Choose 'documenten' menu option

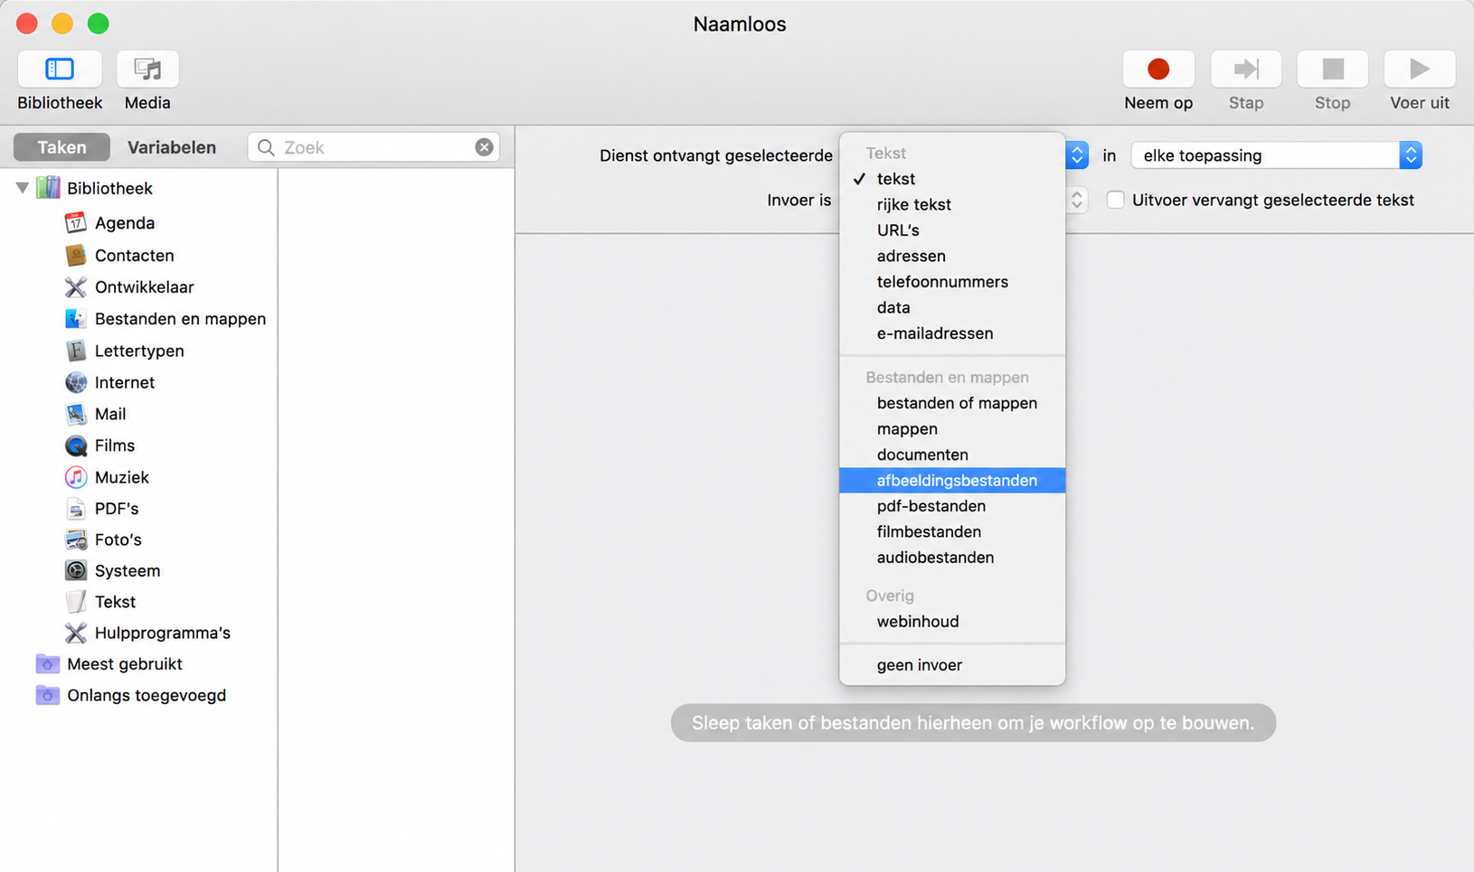[952, 455]
